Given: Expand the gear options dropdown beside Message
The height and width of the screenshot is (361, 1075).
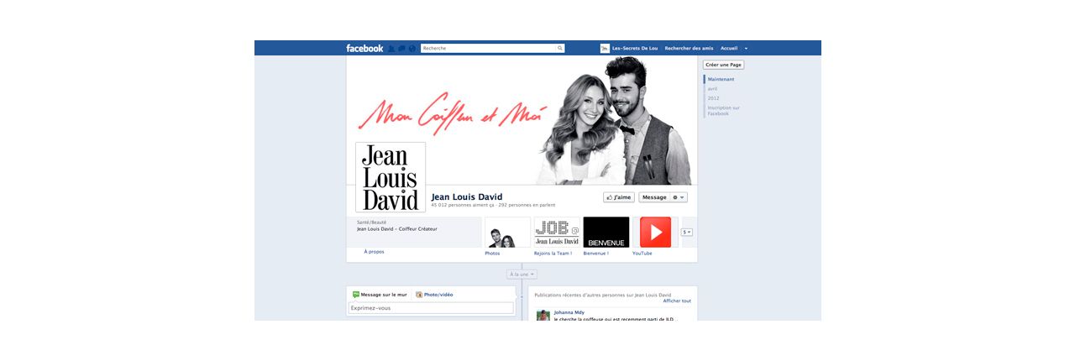Looking at the screenshot, I should tap(679, 197).
